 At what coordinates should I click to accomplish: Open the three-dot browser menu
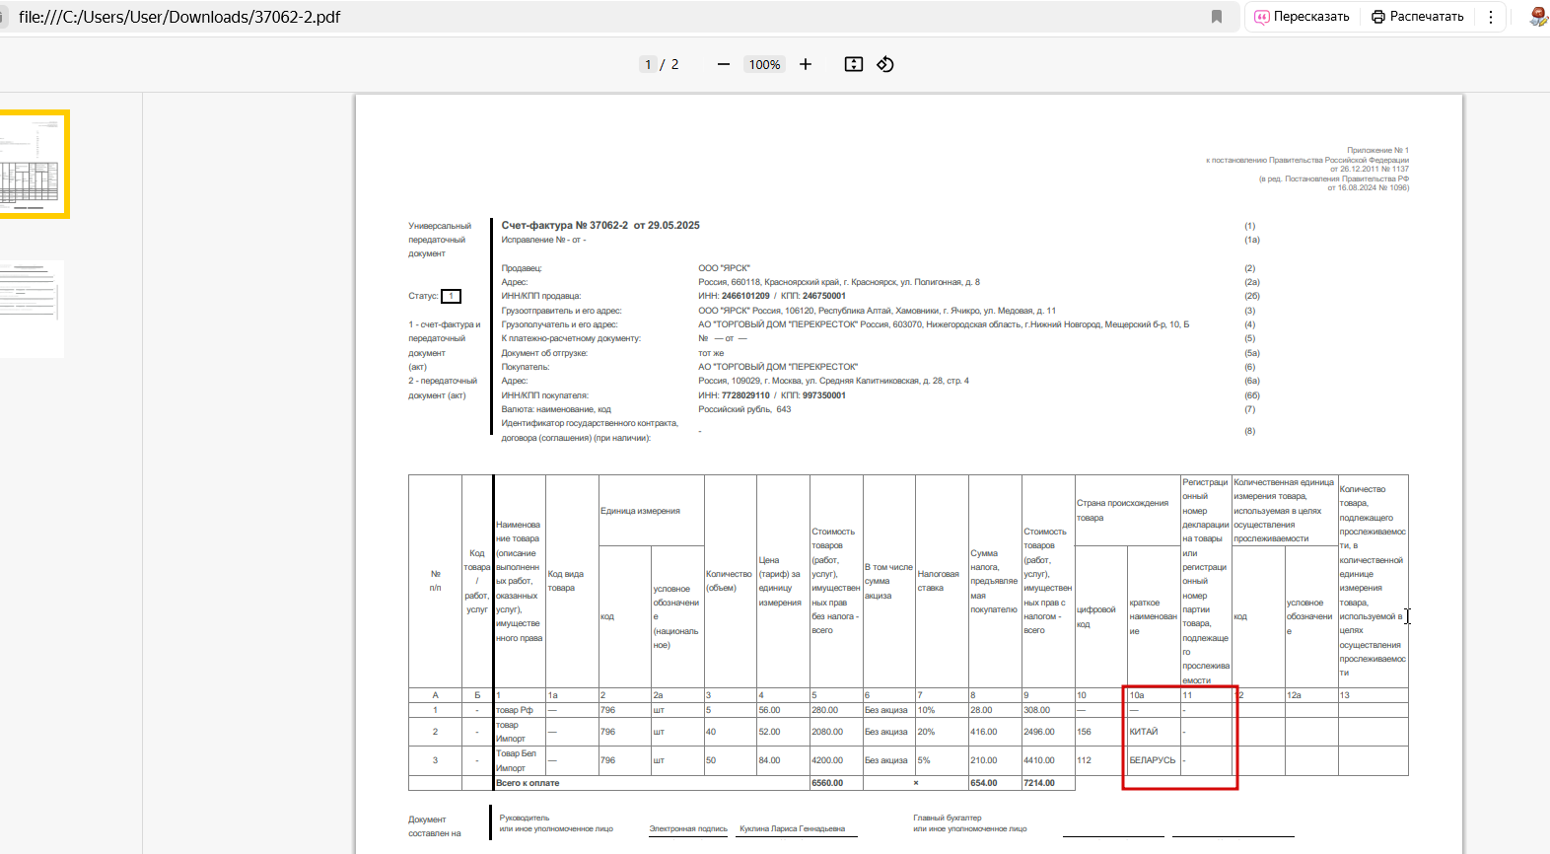point(1491,17)
